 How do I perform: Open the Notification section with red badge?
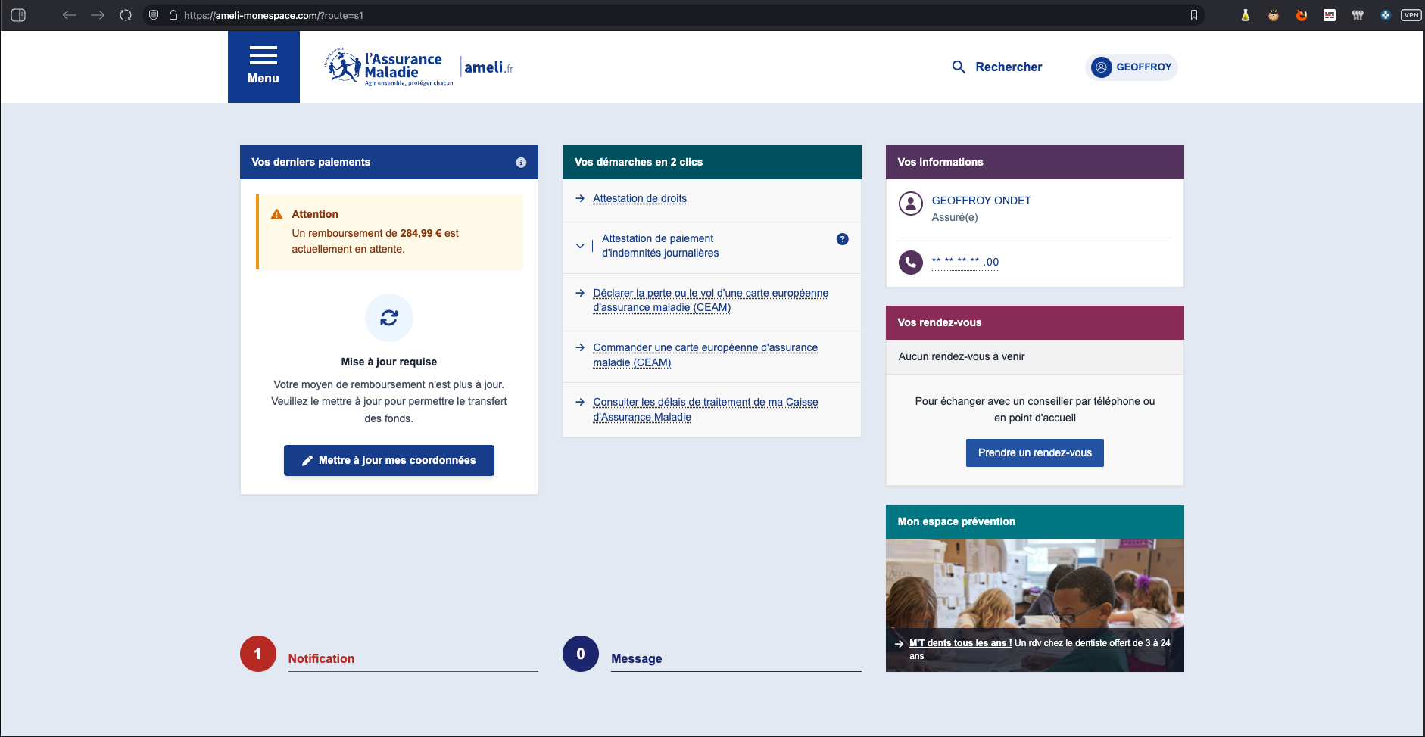[x=321, y=658]
